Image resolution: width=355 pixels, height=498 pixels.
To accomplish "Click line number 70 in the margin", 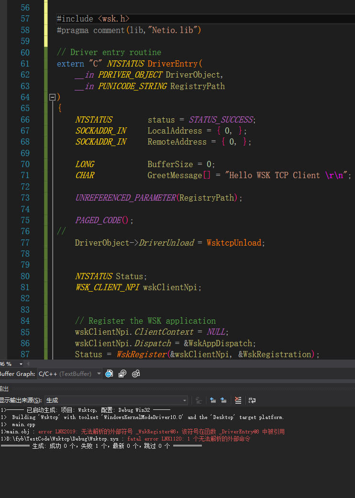I will (25, 164).
